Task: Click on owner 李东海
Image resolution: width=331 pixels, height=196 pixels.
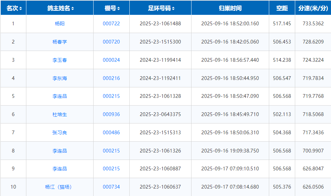Action: [60, 78]
